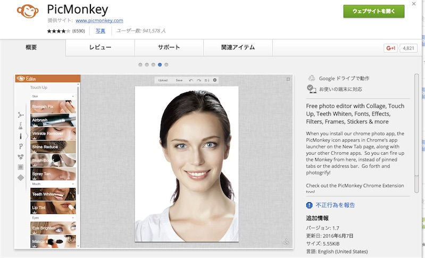Select the Text P sidebar icon
Viewport: 425px width, 258px height.
point(21,146)
